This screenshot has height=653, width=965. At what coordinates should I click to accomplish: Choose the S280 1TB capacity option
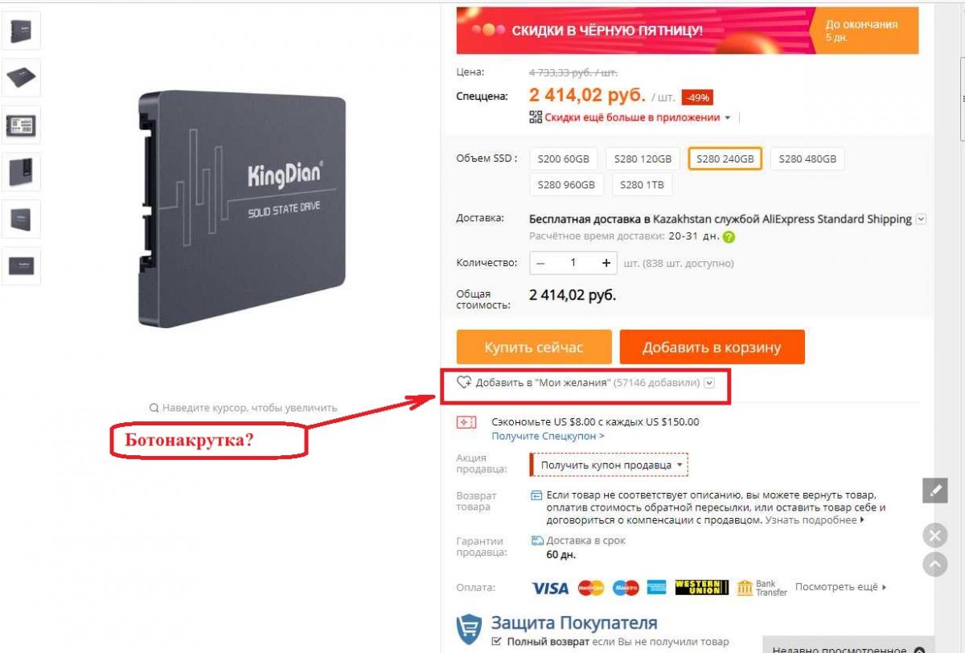point(643,185)
